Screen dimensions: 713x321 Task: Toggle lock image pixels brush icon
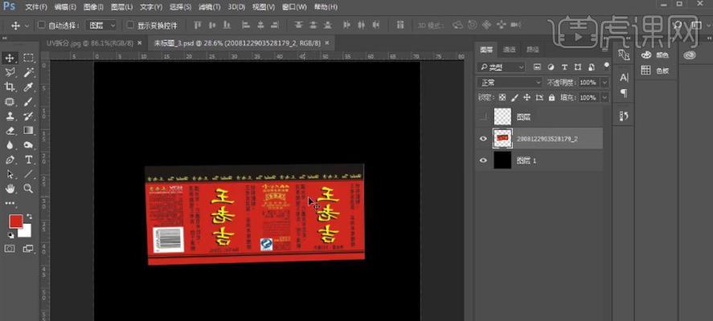click(x=514, y=97)
